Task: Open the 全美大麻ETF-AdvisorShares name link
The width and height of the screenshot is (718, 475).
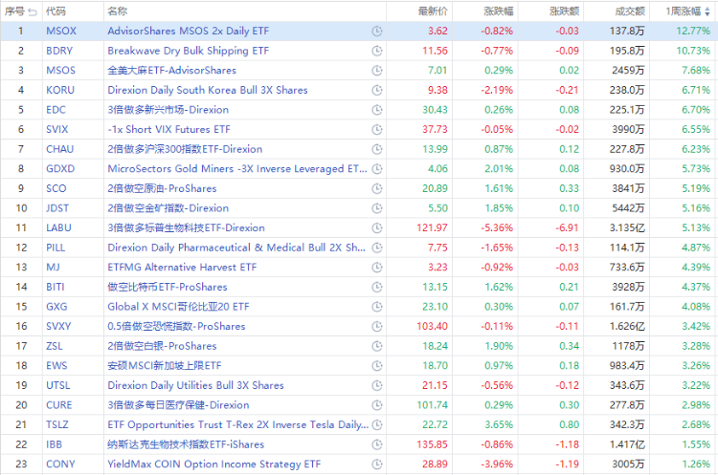Action: click(x=171, y=71)
